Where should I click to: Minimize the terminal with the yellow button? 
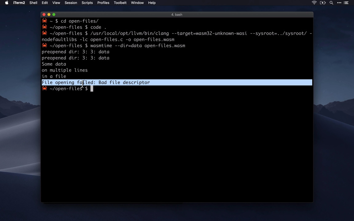[x=49, y=14]
